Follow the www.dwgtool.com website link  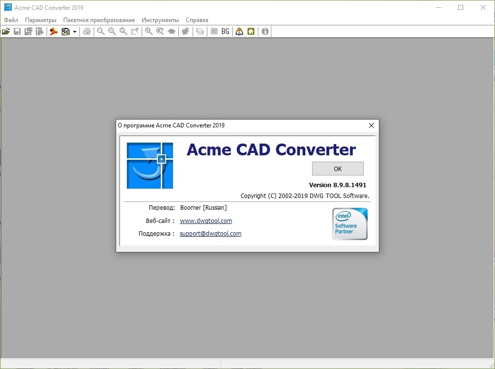coord(206,221)
